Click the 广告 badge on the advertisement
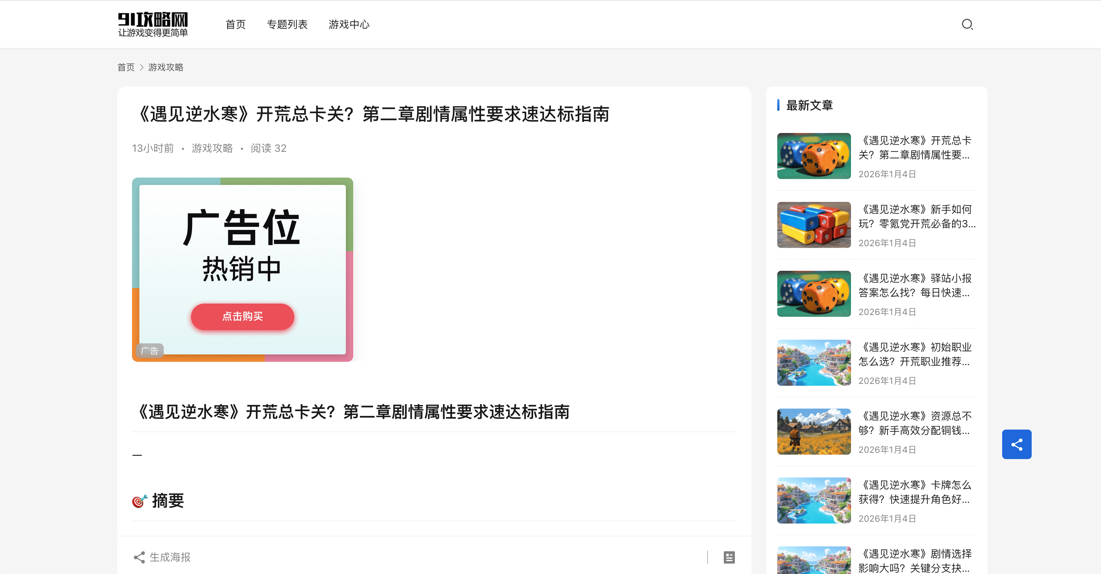 click(x=150, y=351)
